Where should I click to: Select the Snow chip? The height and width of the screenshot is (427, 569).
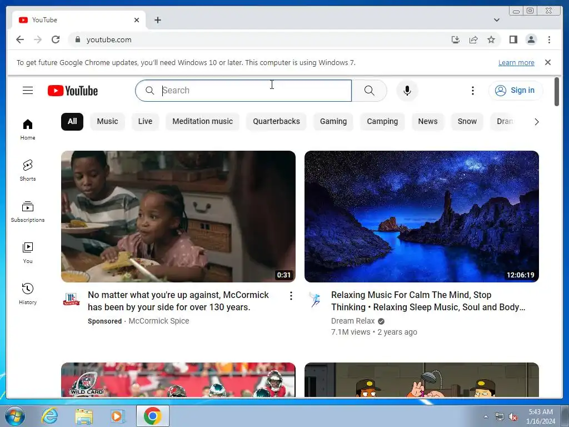click(x=467, y=122)
